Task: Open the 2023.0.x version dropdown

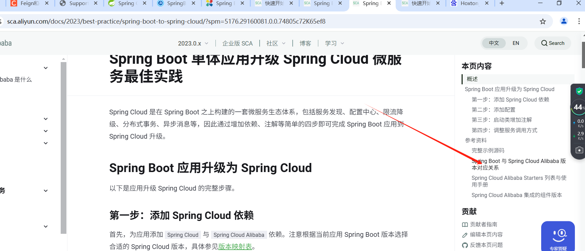Action: 193,44
